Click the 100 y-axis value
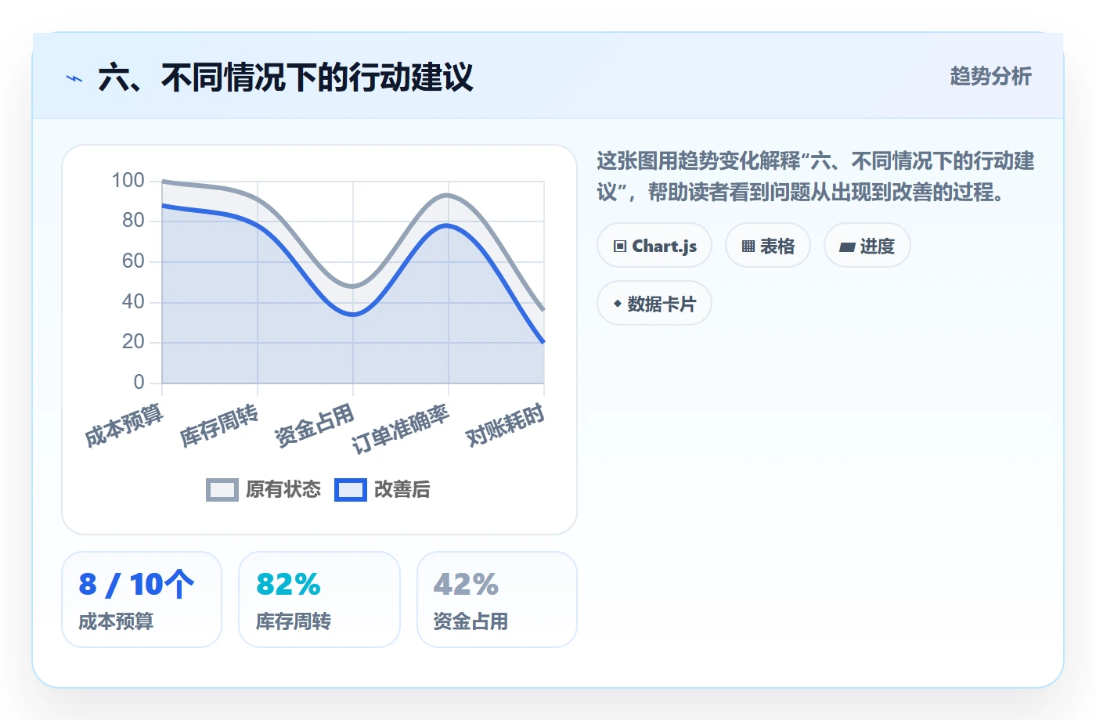The height and width of the screenshot is (720, 1096). click(128, 181)
